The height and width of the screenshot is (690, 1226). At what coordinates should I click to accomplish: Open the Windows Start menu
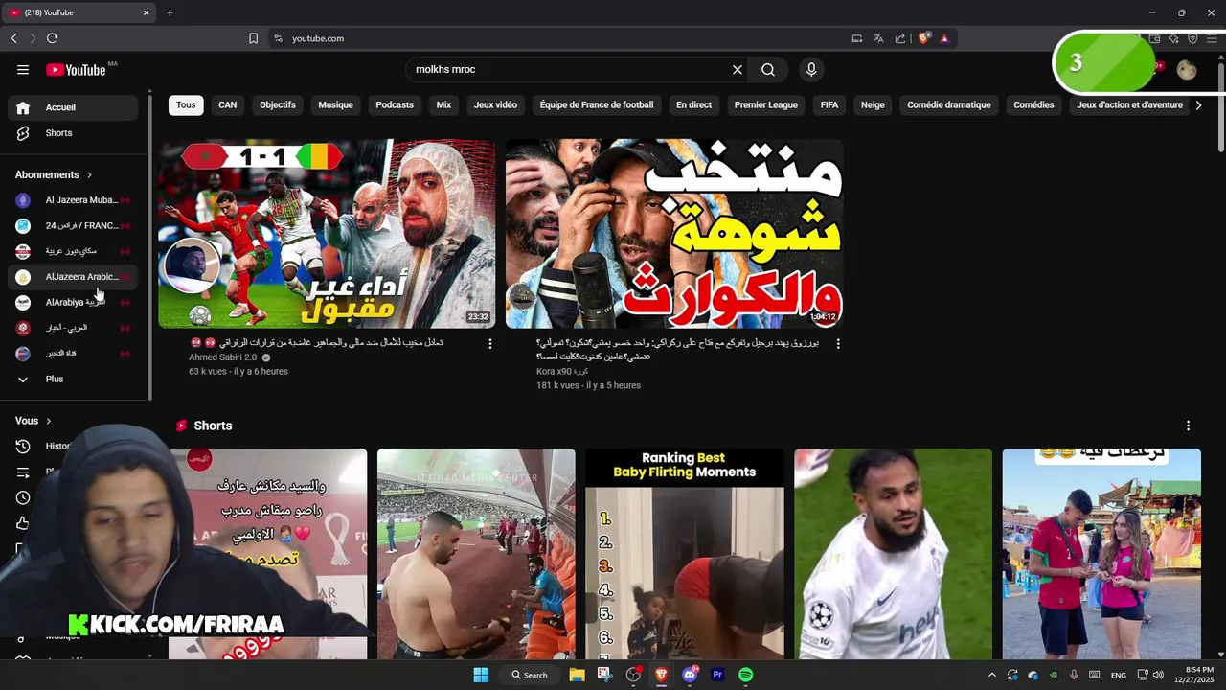481,675
